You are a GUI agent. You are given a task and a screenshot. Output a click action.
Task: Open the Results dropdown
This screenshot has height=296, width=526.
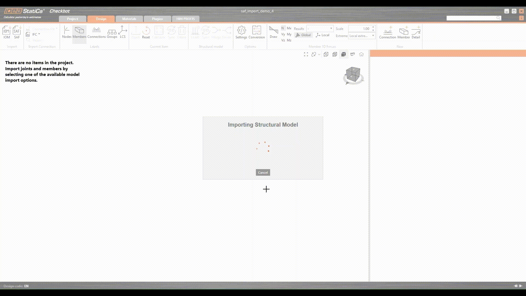[320, 29]
